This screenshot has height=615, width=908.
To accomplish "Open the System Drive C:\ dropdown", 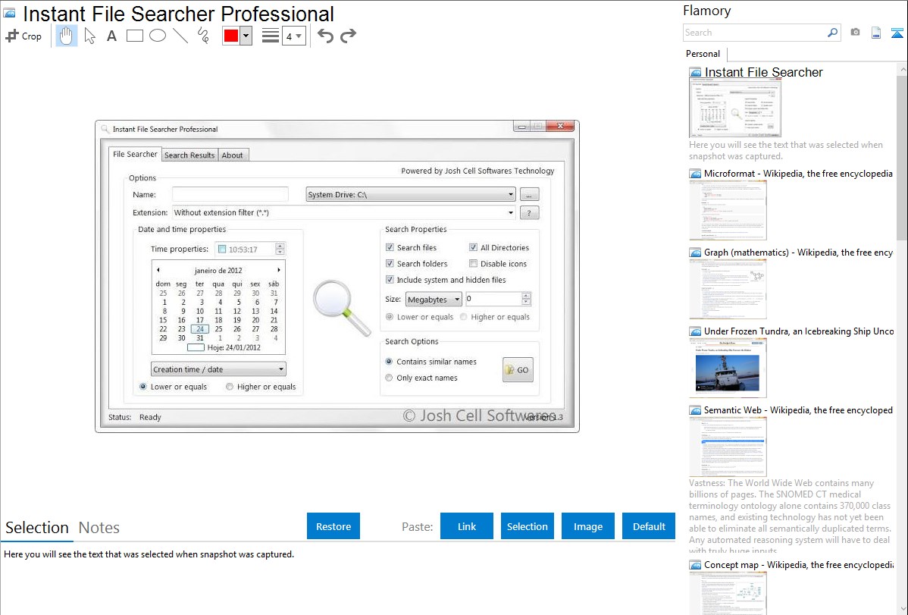I will click(411, 194).
